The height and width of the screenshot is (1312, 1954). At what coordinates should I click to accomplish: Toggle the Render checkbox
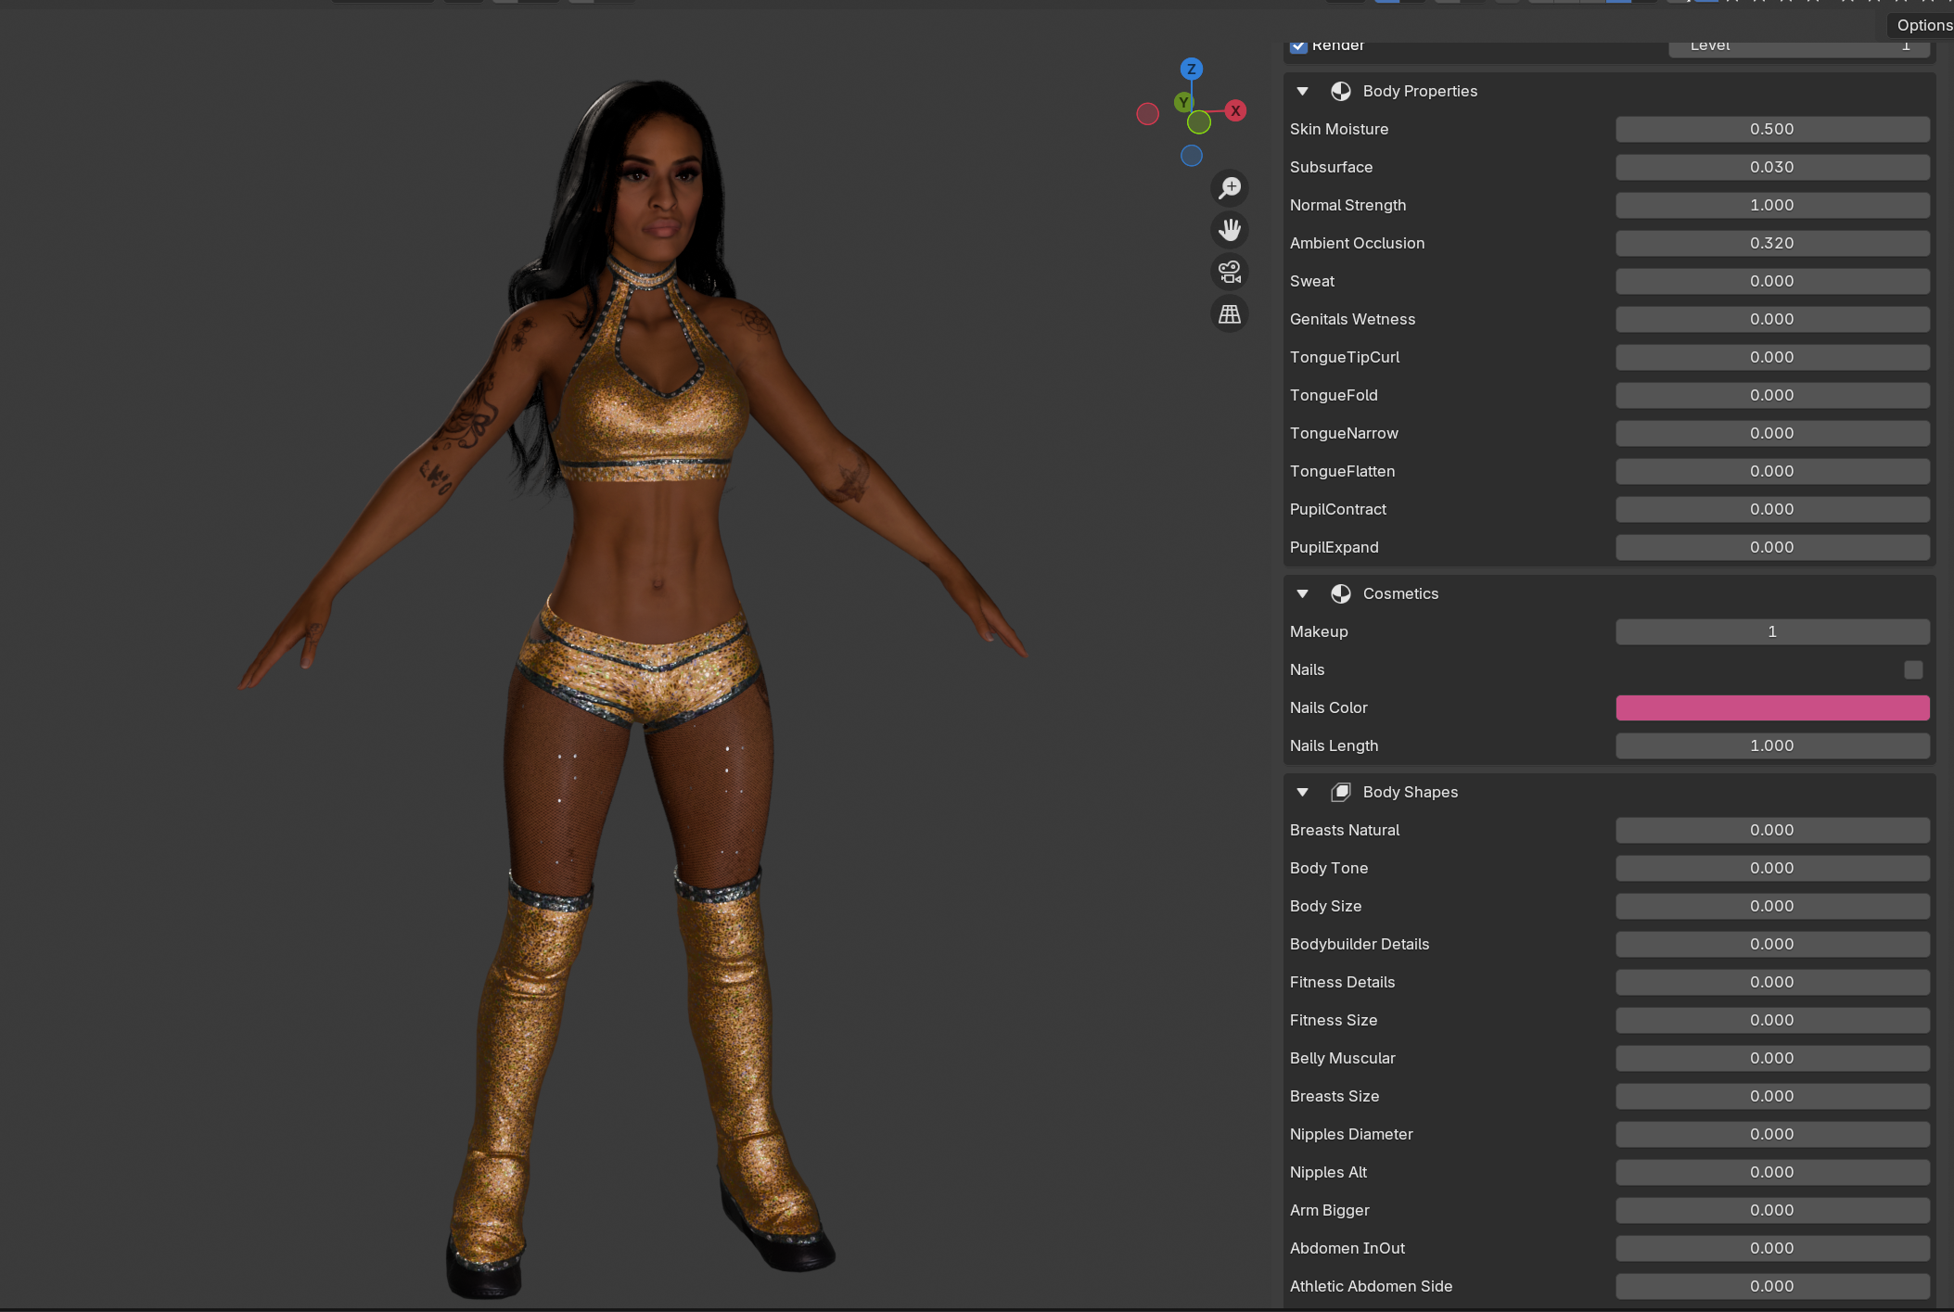[x=1298, y=46]
